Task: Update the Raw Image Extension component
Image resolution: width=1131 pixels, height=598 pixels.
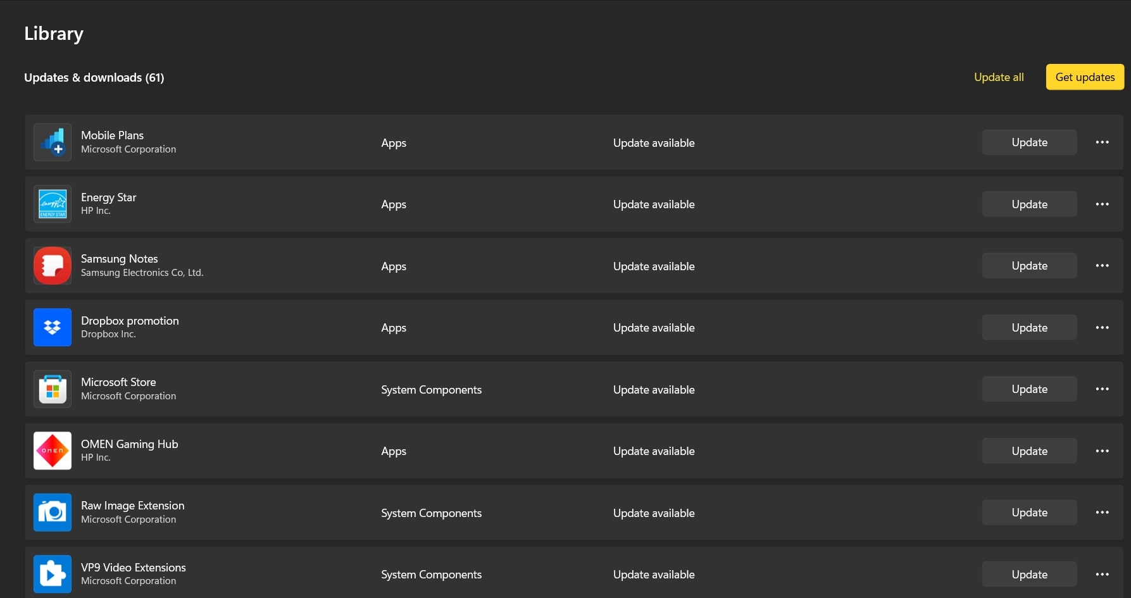Action: coord(1029,512)
